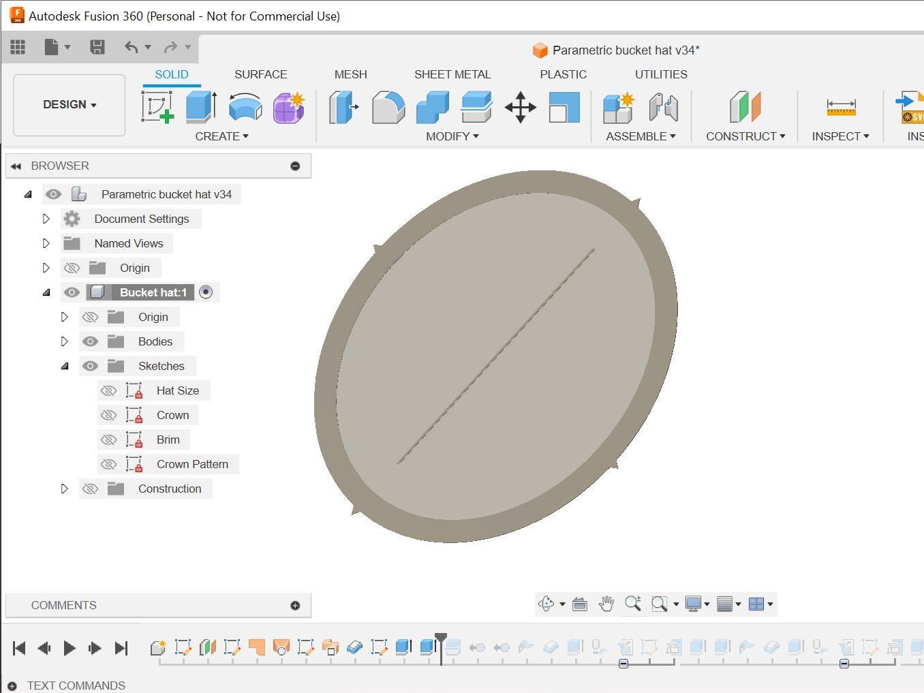Select the timeline history marker

[x=441, y=647]
